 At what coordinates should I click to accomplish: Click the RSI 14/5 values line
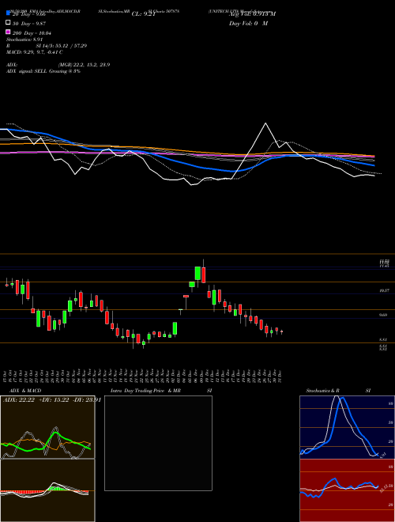click(x=47, y=46)
